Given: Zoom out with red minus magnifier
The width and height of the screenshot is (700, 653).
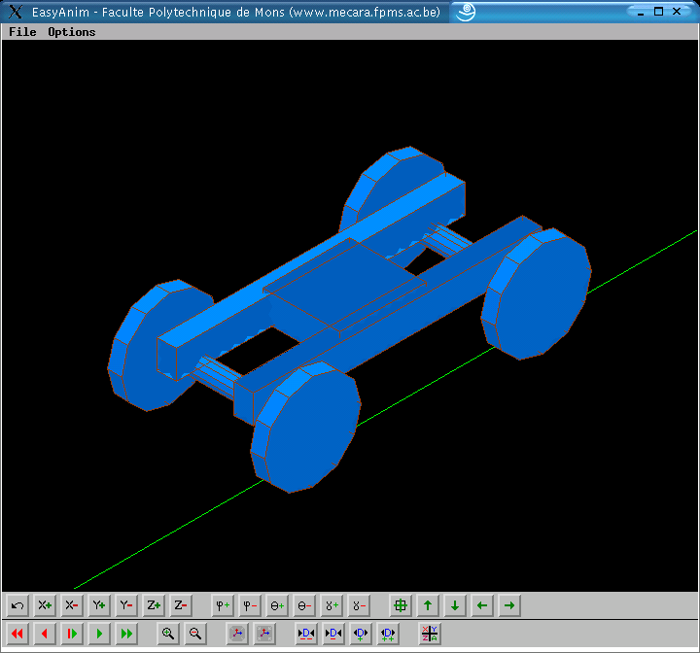Looking at the screenshot, I should click(x=195, y=634).
